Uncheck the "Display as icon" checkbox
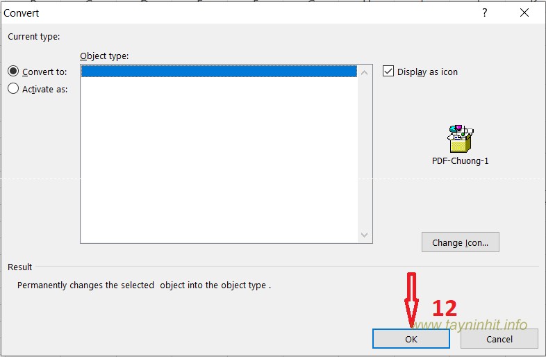The height and width of the screenshot is (357, 546). point(388,72)
